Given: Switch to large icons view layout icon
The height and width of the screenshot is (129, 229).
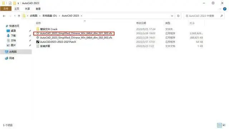Looking at the screenshot, I should pyautogui.click(x=224, y=125).
